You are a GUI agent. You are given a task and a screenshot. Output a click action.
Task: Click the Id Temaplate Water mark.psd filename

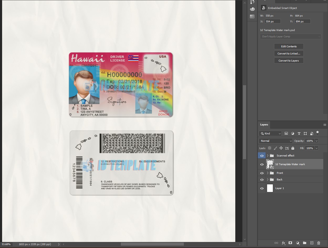tap(278, 30)
